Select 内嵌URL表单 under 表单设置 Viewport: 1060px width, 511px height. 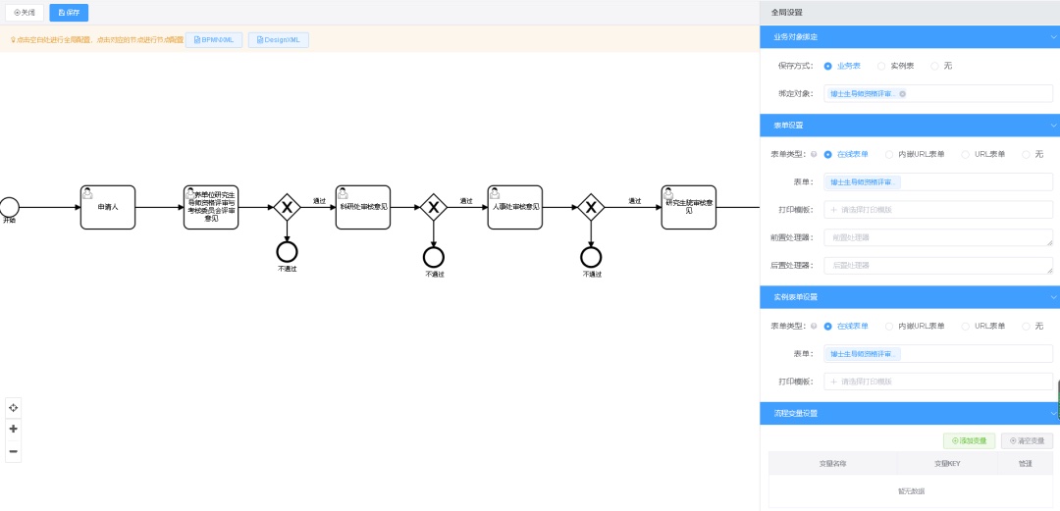[889, 154]
